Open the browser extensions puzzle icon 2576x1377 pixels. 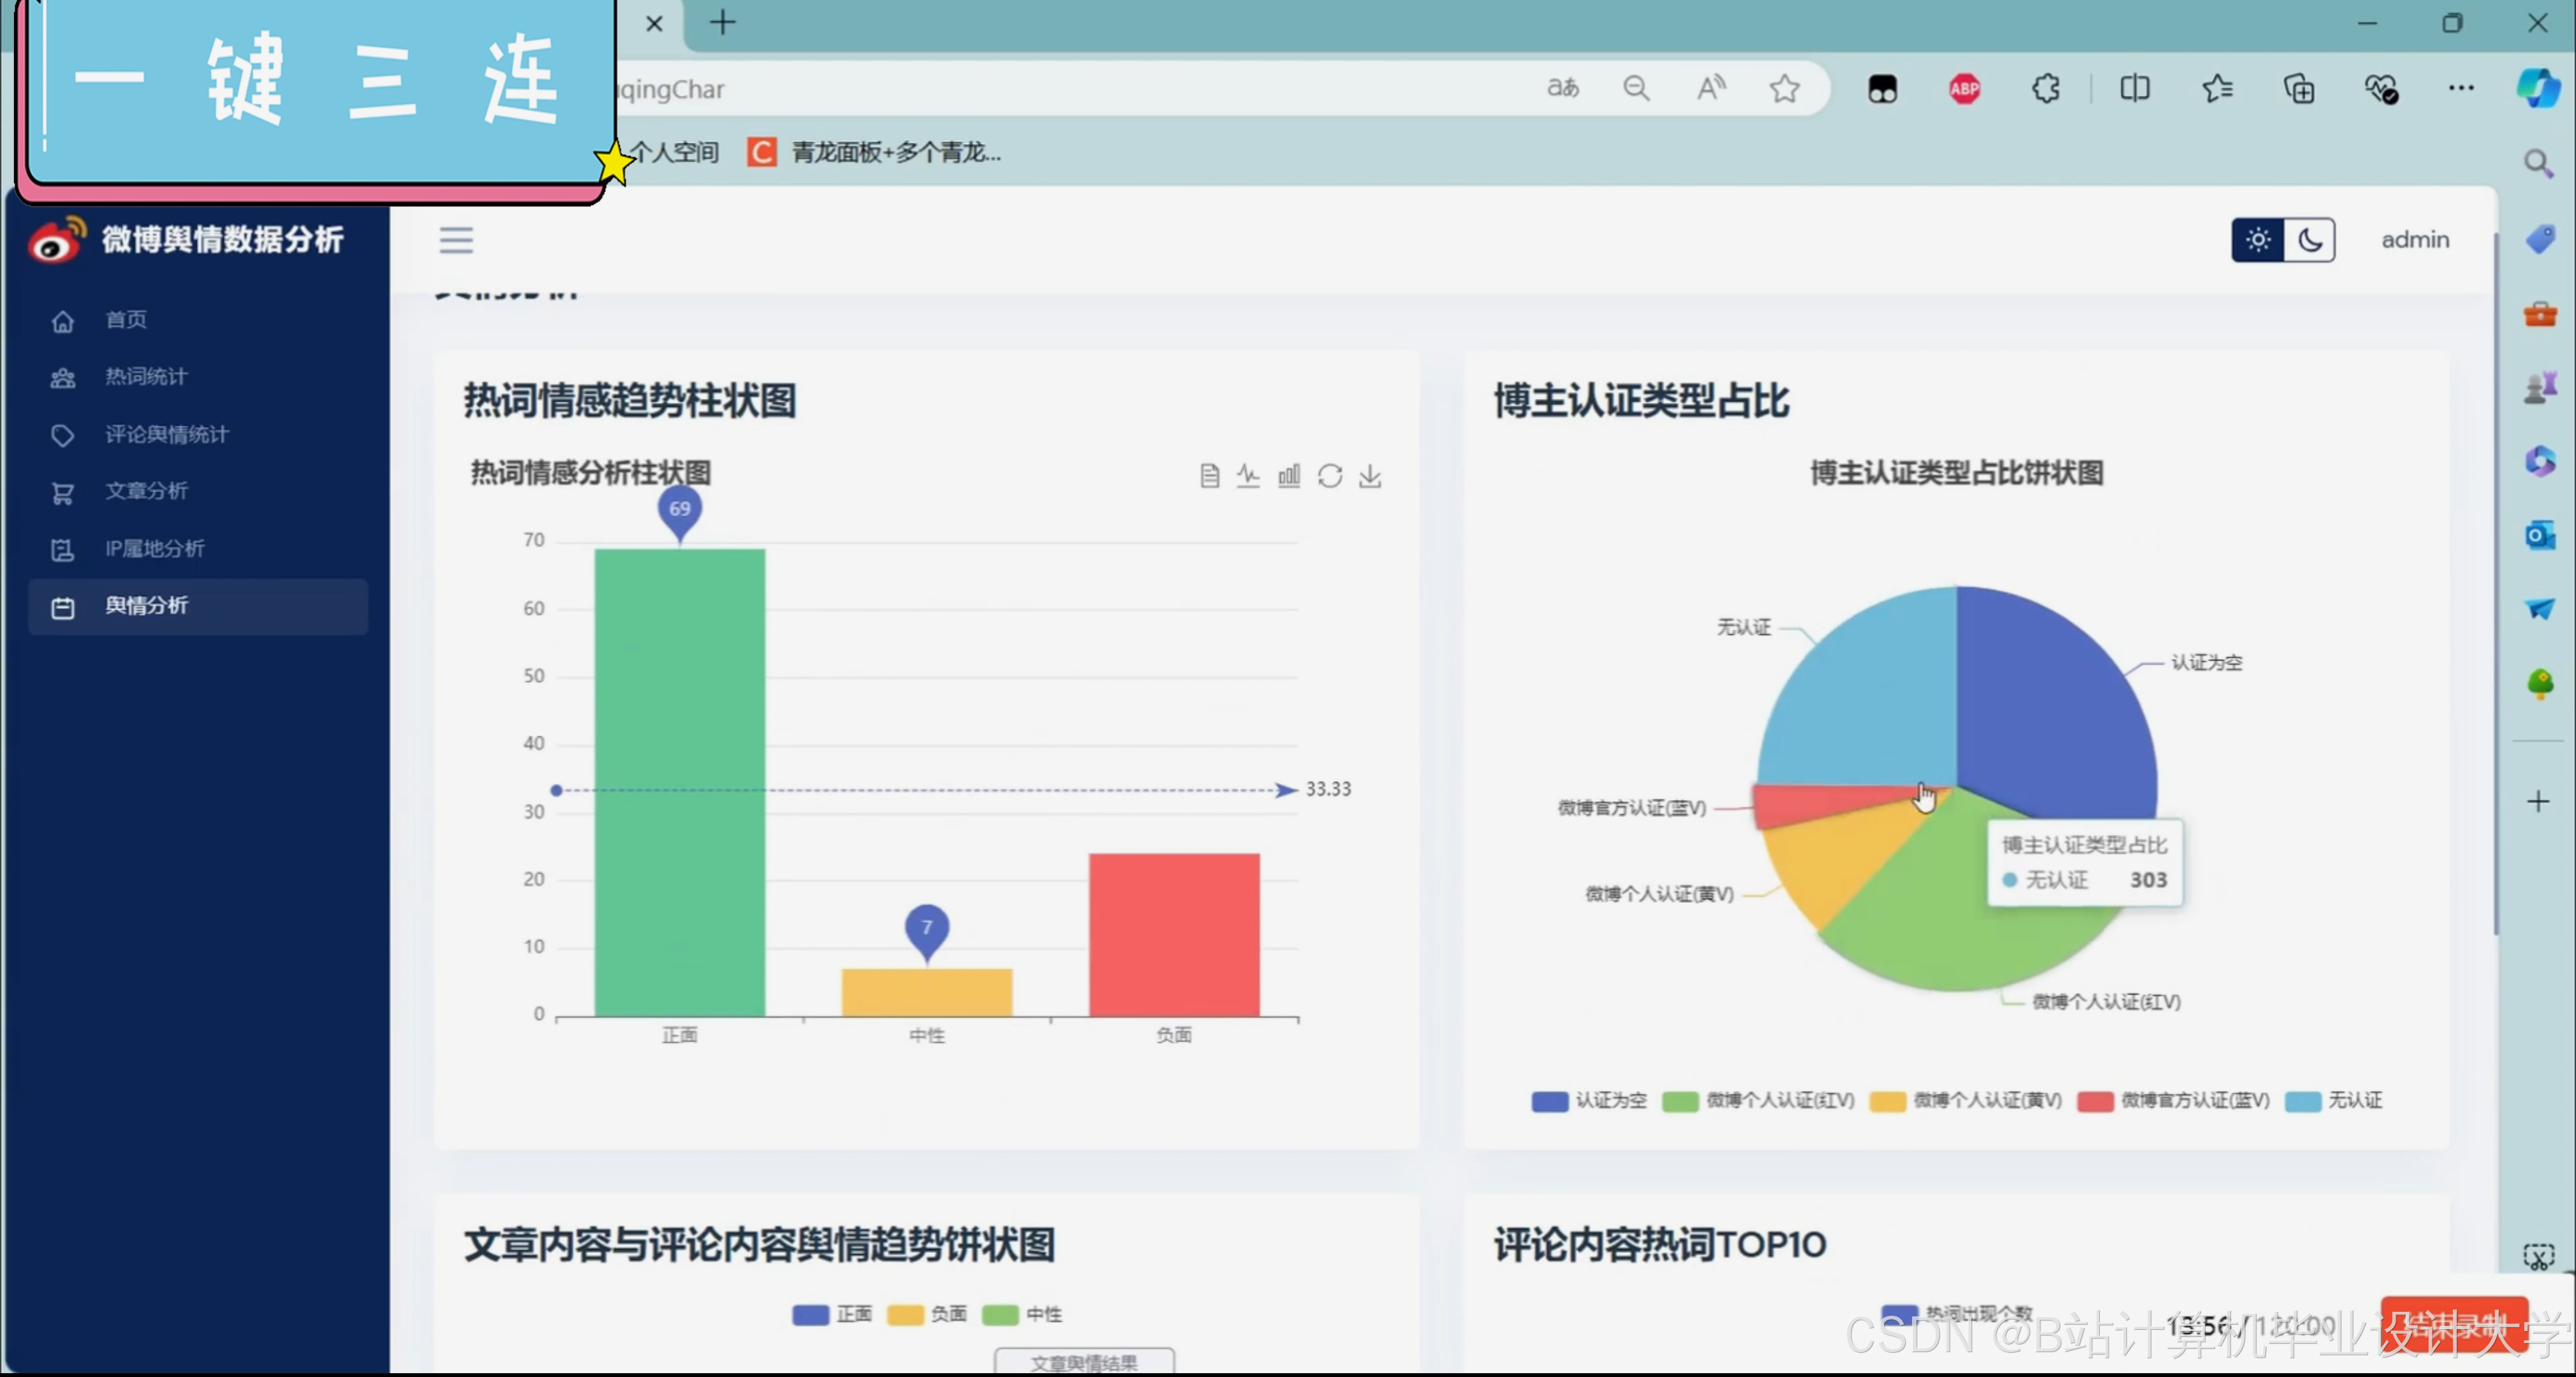tap(2046, 89)
